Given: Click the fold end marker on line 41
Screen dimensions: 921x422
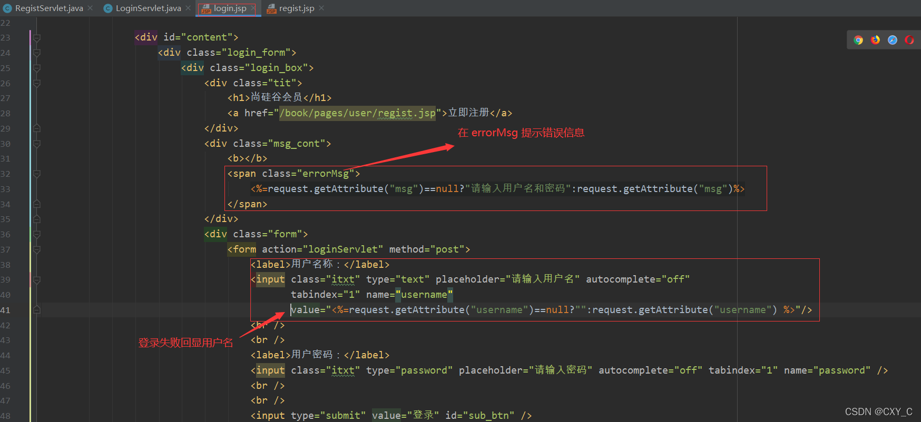Looking at the screenshot, I should pyautogui.click(x=37, y=310).
